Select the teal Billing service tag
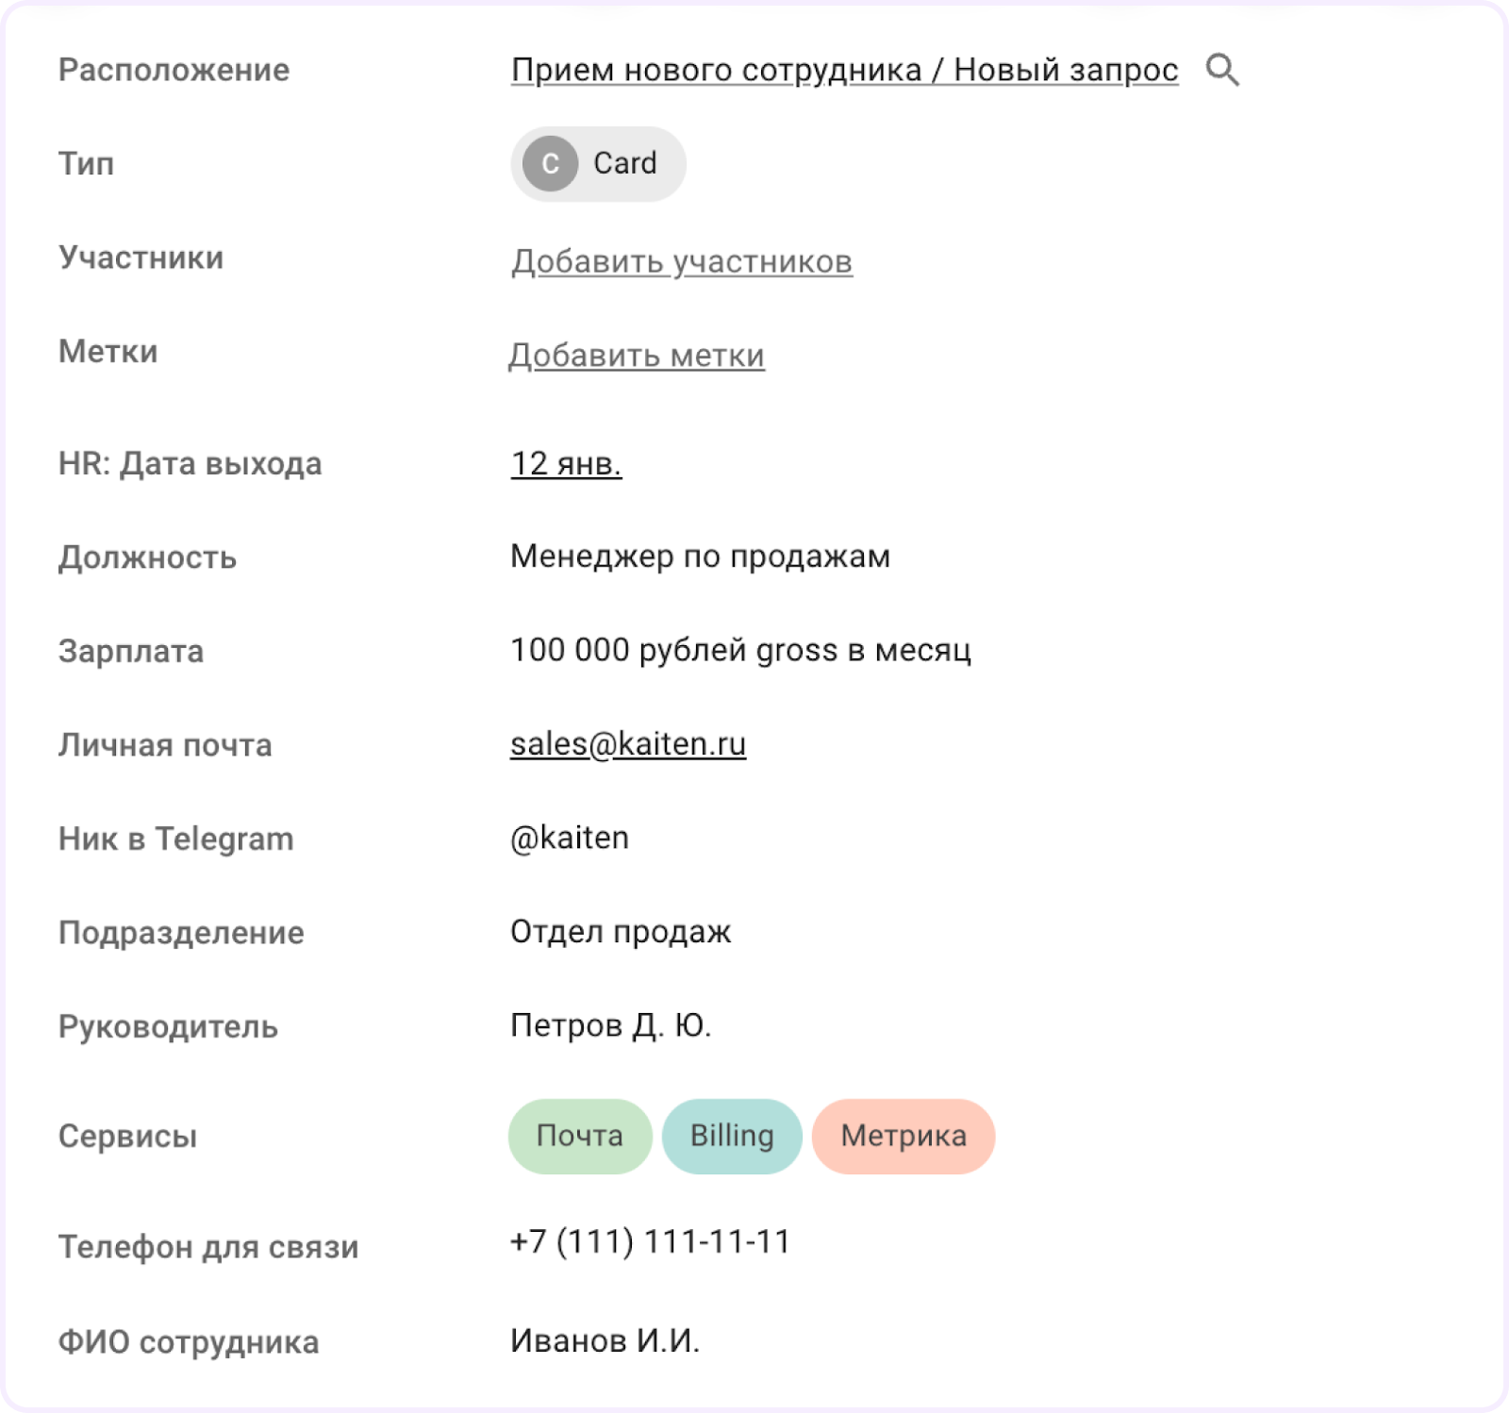Screen dimensions: 1509x1413 732,1136
